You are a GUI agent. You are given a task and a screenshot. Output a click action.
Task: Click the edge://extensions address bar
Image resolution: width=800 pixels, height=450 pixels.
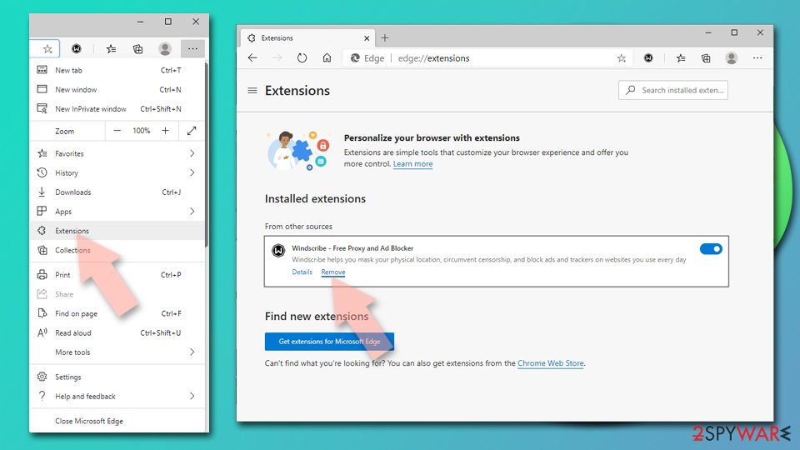[487, 58]
